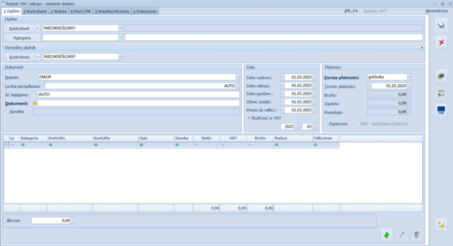Click the save document floppy disk icon
Screen dimensions: 453x246
[439, 24]
